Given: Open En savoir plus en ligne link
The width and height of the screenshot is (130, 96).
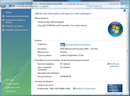Looking at the screenshot, I should (x=115, y=94).
